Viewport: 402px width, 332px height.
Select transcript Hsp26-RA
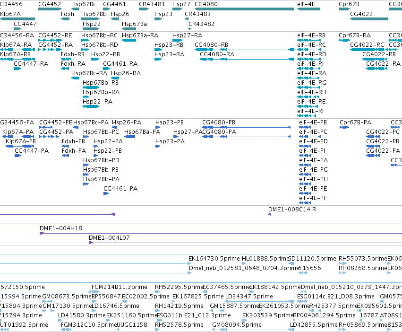pyautogui.click(x=126, y=73)
